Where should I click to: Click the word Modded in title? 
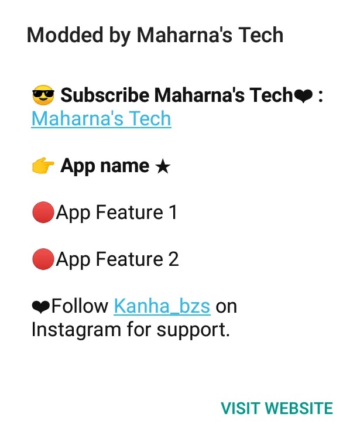tap(65, 35)
